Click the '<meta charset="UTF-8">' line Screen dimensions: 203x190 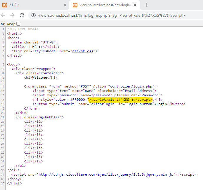34,42
